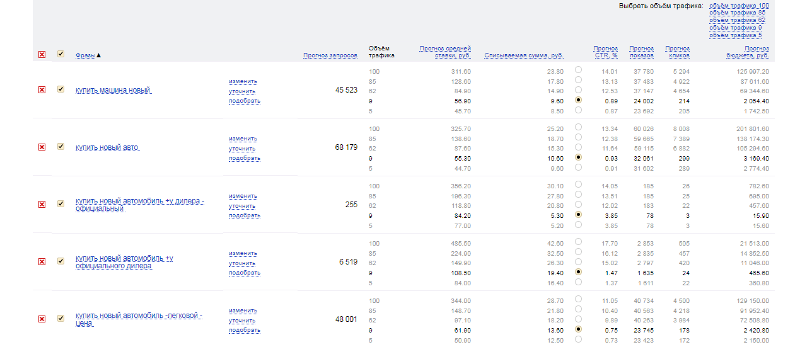
Task: Click 'уточнить' for 'купить новый авто'
Action: pyautogui.click(x=242, y=149)
